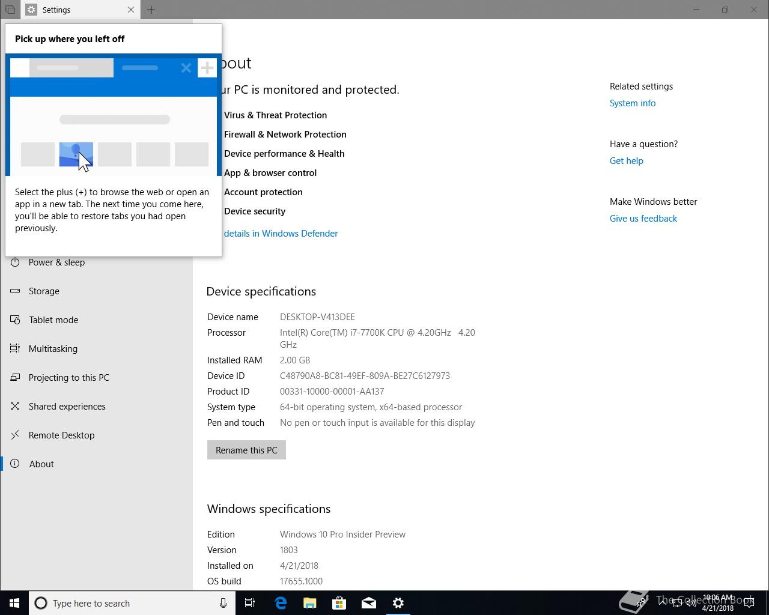Open details in Windows Defender link
Viewport: 769px width, 615px height.
tap(281, 234)
